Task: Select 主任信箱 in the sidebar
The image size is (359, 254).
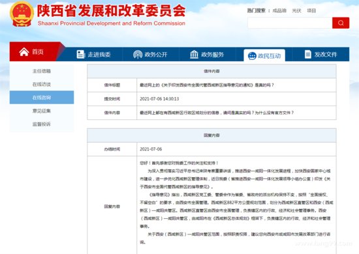Action: (x=42, y=71)
